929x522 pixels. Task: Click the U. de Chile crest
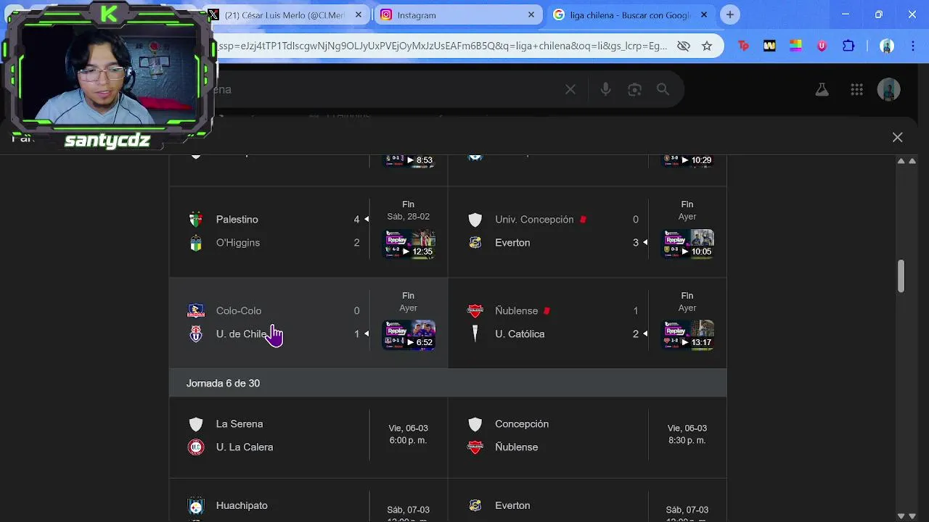[195, 333]
